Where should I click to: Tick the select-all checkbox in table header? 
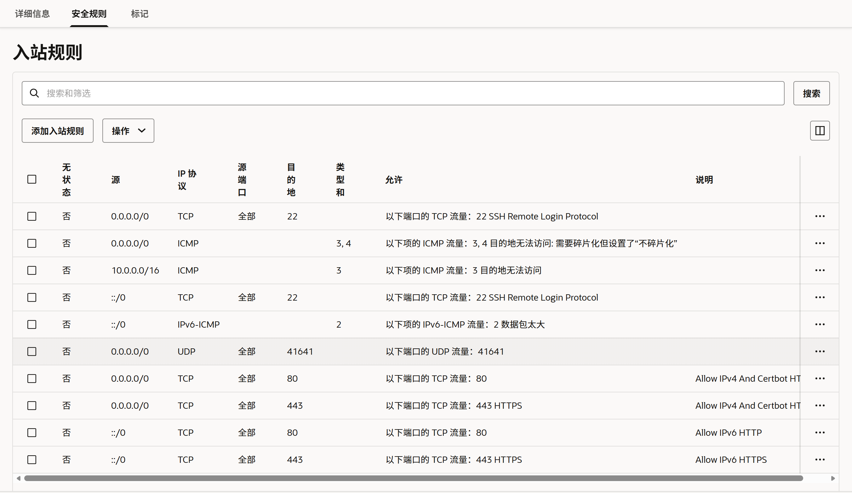pyautogui.click(x=32, y=179)
